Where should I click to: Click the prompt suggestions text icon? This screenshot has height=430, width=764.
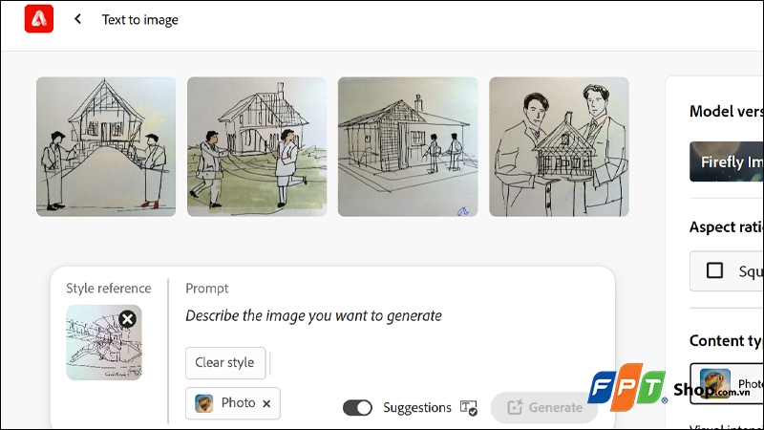469,408
